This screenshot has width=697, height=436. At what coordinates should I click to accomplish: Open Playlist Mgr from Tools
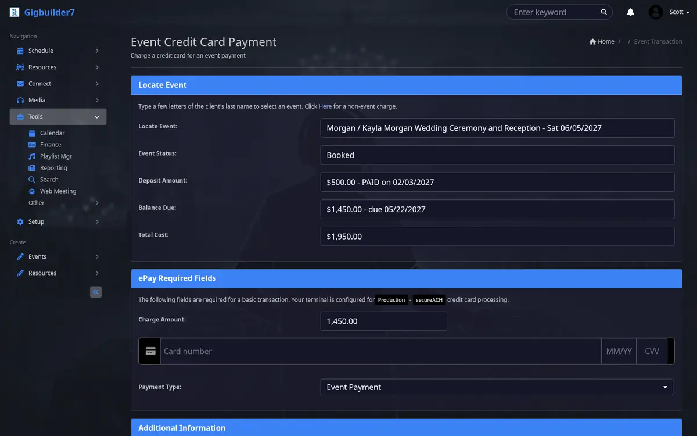pos(56,156)
